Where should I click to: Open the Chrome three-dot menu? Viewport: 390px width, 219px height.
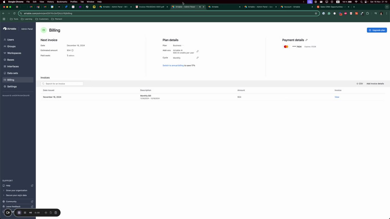tap(387, 13)
